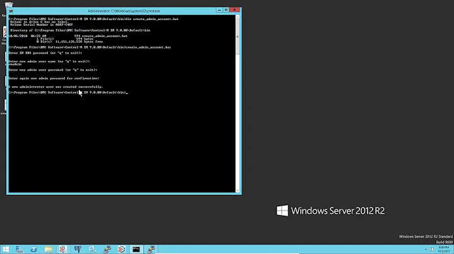Image resolution: width=454 pixels, height=254 pixels.
Task: Click the cmd title 'Administrator: C:\Windows\system32\cmd.exe'
Action: (x=124, y=11)
